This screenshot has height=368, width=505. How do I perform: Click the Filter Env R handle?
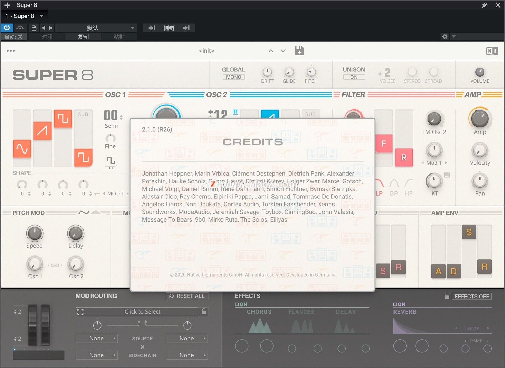click(x=398, y=267)
